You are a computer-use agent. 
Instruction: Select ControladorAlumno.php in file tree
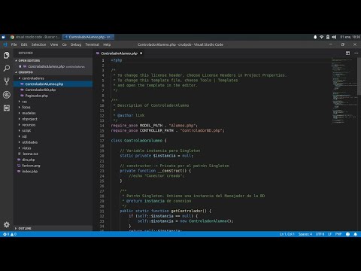tap(53, 84)
